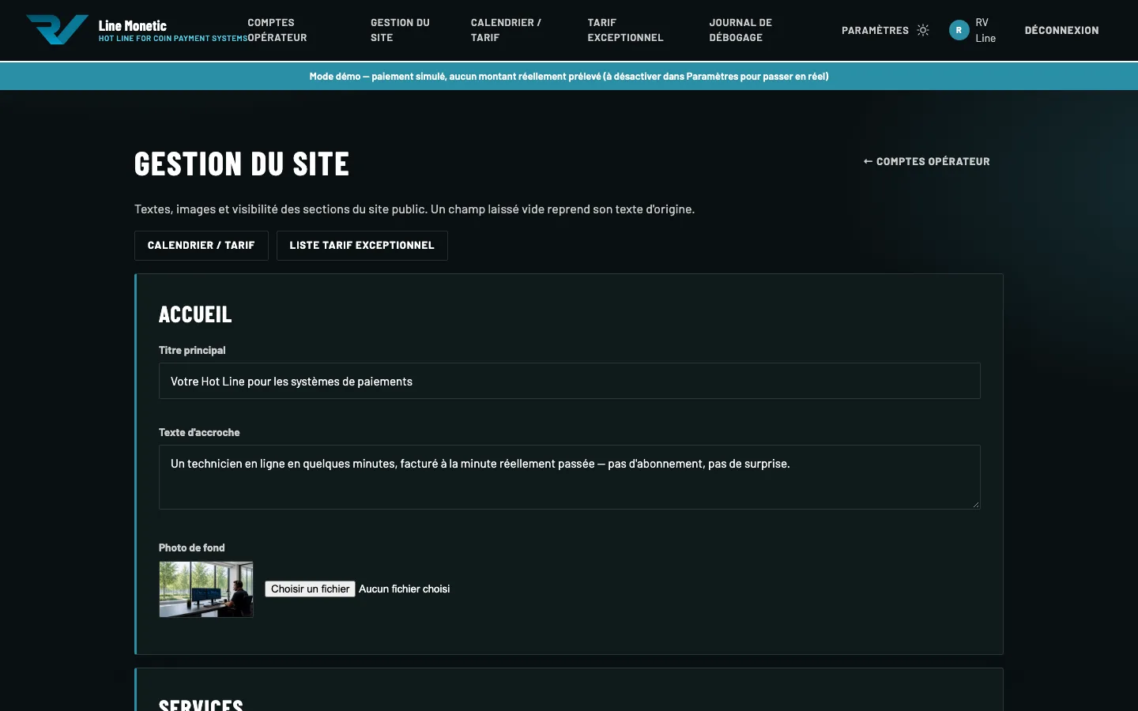The width and height of the screenshot is (1138, 711).
Task: Select the Tarif Exceptionnel nav item
Action: tap(625, 30)
